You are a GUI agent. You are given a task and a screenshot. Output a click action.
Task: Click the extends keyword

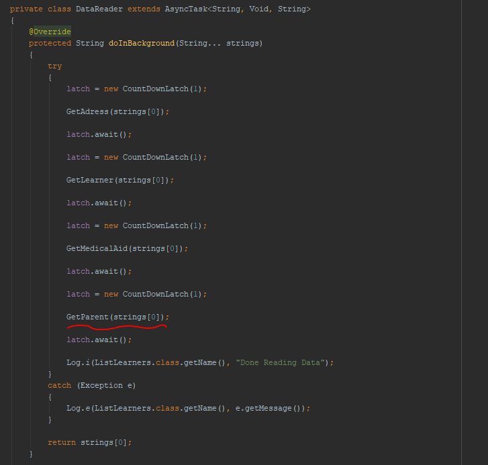(144, 9)
